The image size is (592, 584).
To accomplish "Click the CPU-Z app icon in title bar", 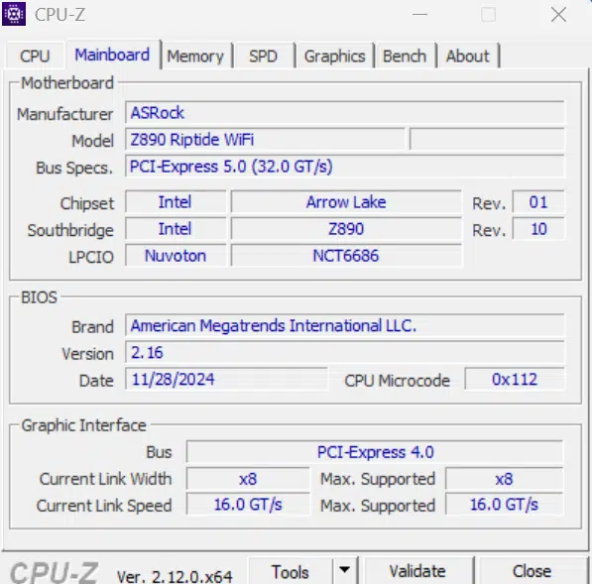I will point(14,14).
